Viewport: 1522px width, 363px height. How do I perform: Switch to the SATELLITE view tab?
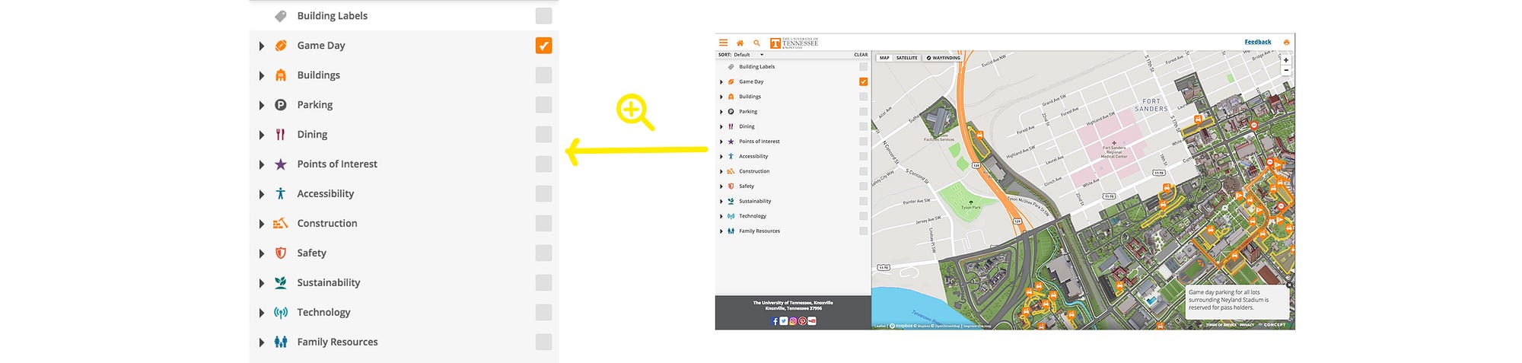click(906, 58)
